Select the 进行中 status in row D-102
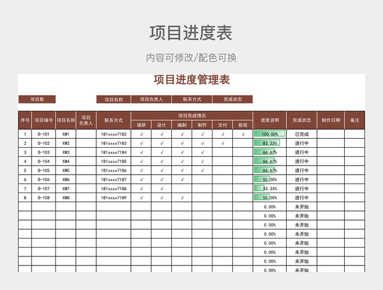This screenshot has height=290, width=383. click(x=302, y=144)
